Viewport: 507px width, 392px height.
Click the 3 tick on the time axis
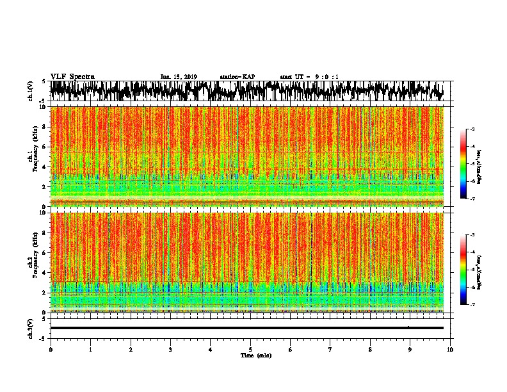coord(170,350)
